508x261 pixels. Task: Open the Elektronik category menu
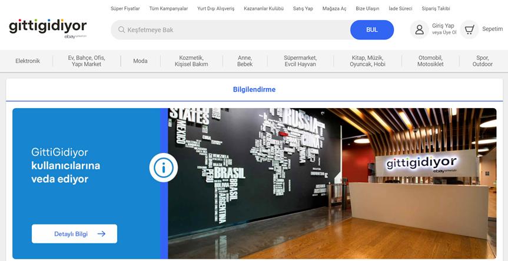click(28, 61)
